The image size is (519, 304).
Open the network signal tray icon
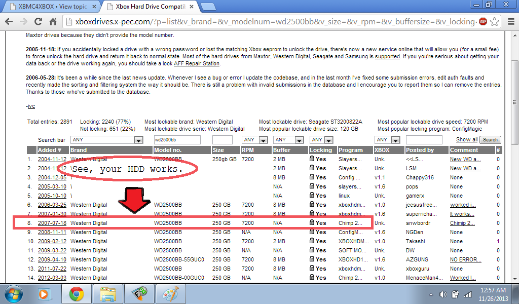click(468, 294)
